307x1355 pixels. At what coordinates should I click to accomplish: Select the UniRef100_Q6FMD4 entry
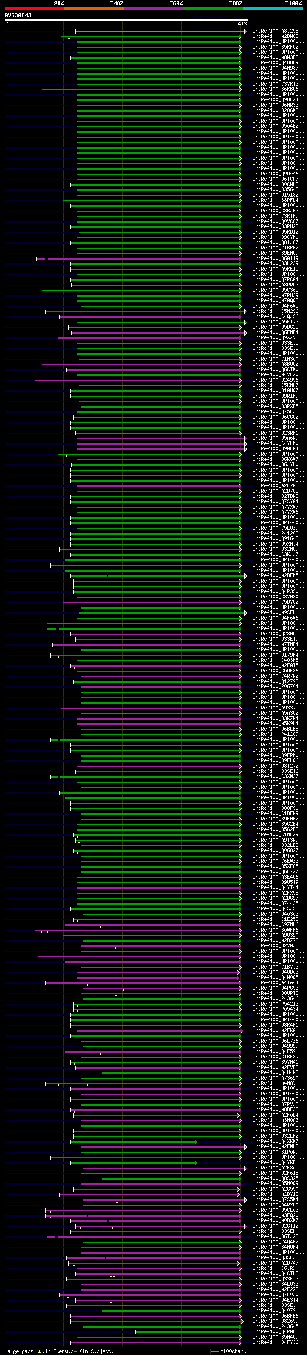[x=275, y=333]
